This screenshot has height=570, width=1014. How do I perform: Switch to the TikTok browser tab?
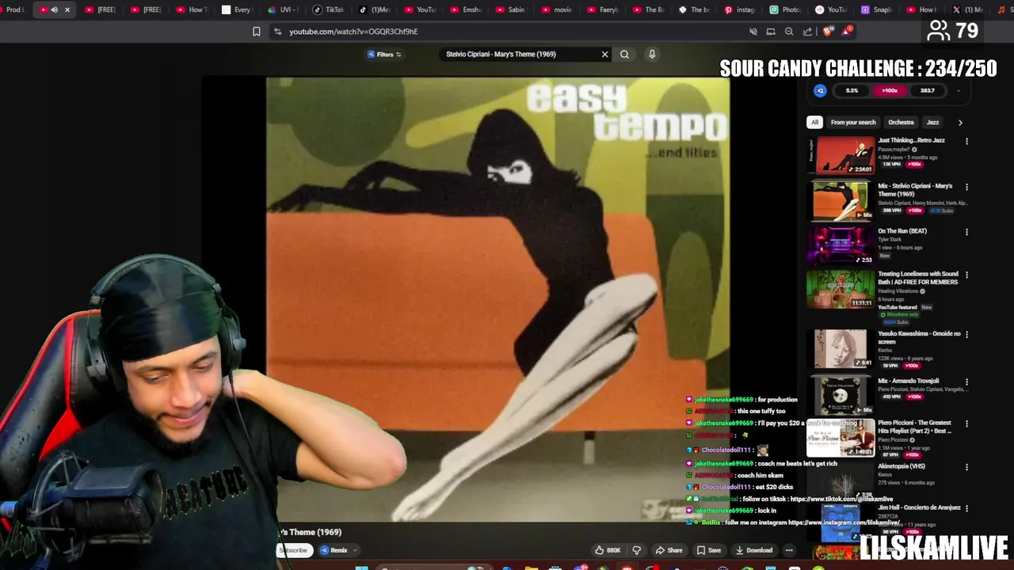point(328,9)
